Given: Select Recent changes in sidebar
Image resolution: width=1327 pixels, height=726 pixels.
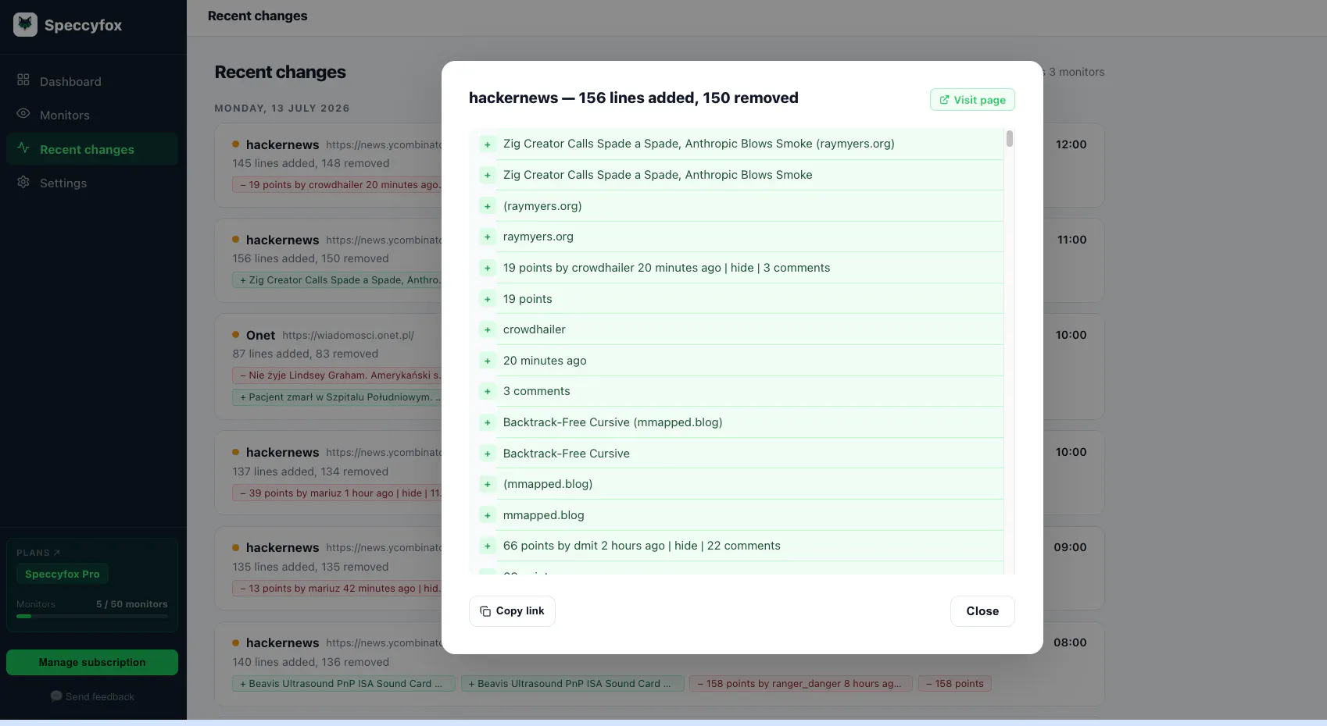Looking at the screenshot, I should click(x=92, y=149).
